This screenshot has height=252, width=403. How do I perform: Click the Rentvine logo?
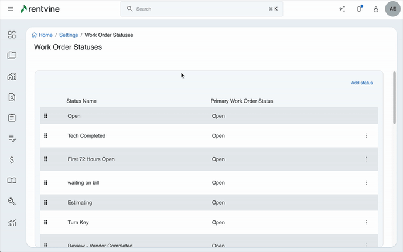pyautogui.click(x=40, y=9)
